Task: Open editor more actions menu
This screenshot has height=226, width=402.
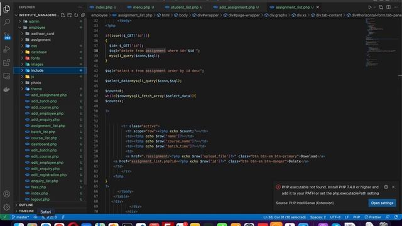Action: coord(396,7)
